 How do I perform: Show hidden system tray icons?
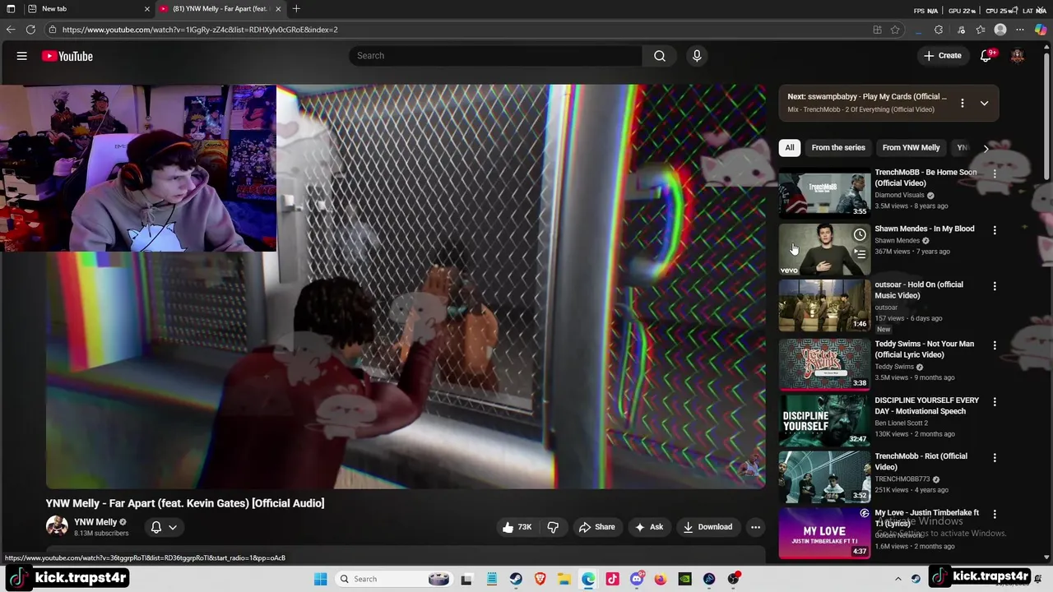(x=898, y=579)
